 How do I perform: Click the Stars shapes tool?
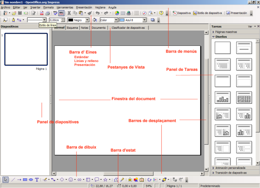(105, 180)
